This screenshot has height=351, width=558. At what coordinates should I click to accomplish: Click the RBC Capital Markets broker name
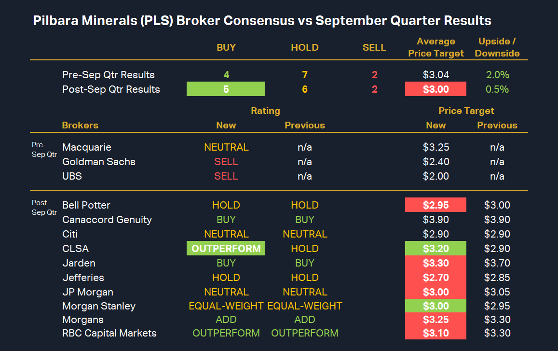(x=109, y=333)
